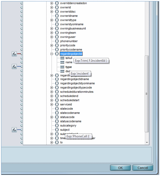This screenshot has width=160, height=176.
Task: Collapse the regardingobjectid node
Action: click(52, 54)
